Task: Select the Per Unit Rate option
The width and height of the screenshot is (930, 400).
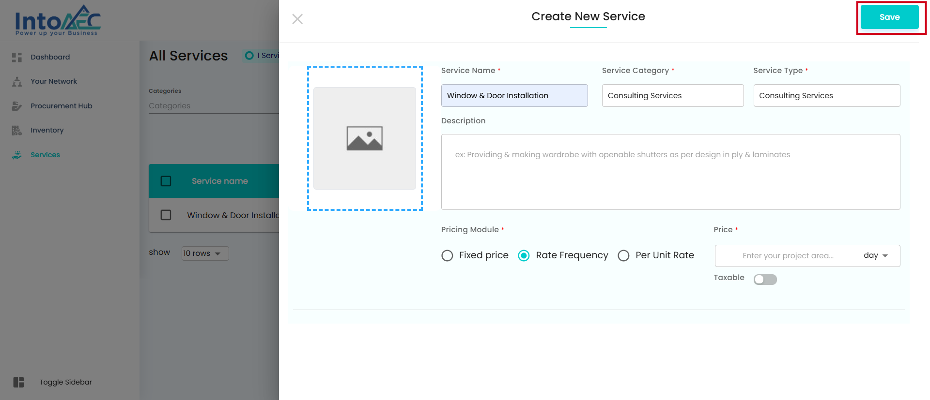Action: tap(623, 255)
